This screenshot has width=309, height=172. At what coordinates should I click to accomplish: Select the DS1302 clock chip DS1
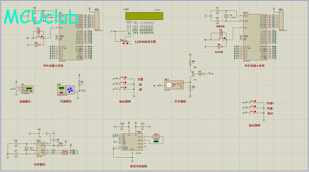(41, 149)
